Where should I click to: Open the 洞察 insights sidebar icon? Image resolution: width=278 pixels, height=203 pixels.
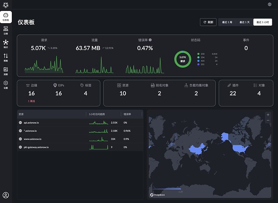6,71
